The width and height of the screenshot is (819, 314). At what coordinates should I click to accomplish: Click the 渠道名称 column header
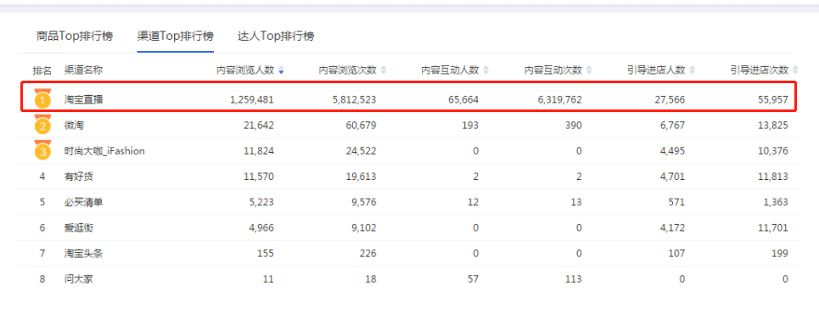(83, 70)
